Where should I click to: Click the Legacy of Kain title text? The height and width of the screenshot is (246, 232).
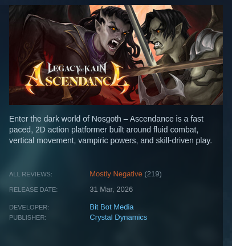tap(77, 68)
